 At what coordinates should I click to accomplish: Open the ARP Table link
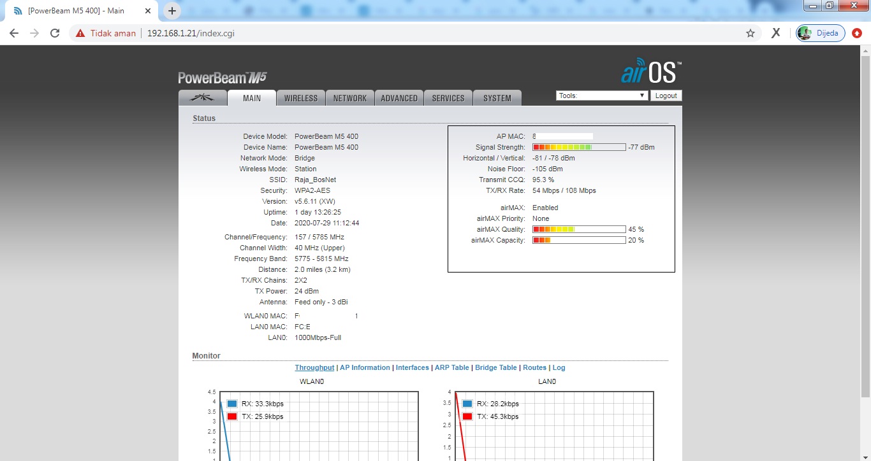coord(451,367)
